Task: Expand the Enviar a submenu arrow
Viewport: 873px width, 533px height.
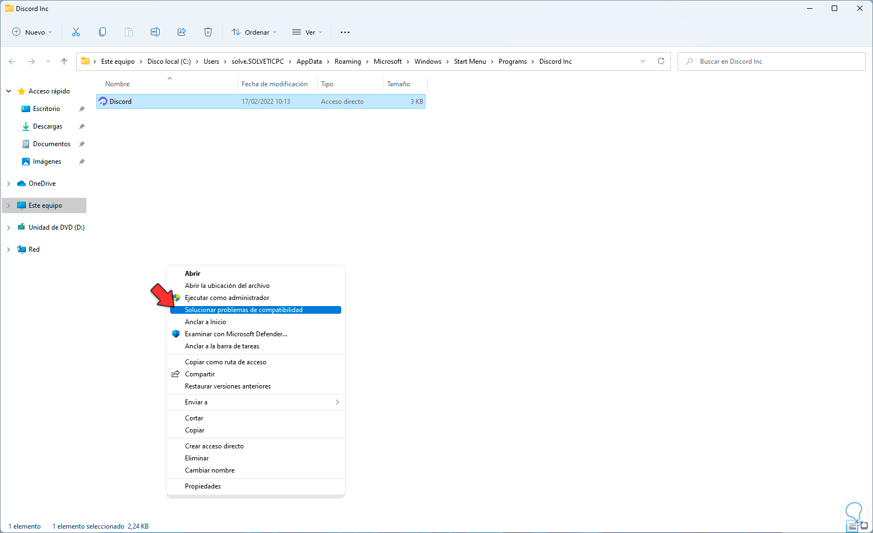Action: click(337, 402)
